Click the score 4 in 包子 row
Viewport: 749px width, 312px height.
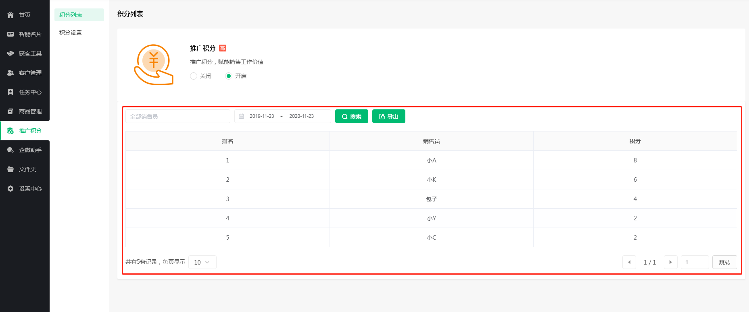coord(635,199)
